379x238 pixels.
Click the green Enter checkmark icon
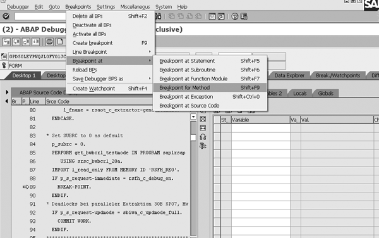[x=6, y=16]
